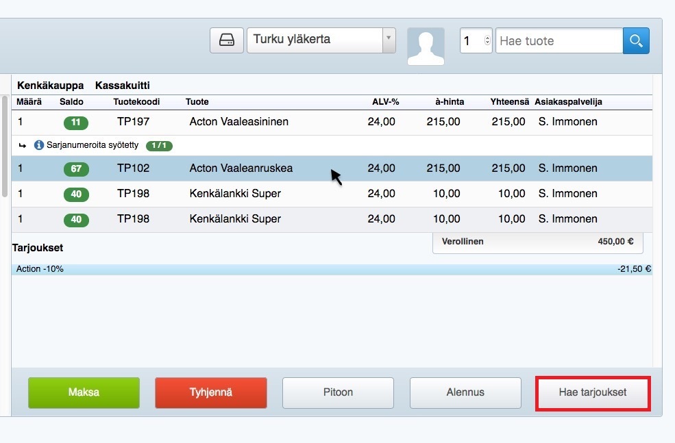Click the magnifying glass search button
Viewport: 675px width, 443px height.
pos(636,41)
